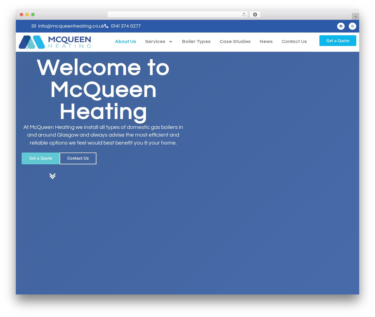The height and width of the screenshot is (317, 375).
Task: Open the News menu item
Action: 266,42
